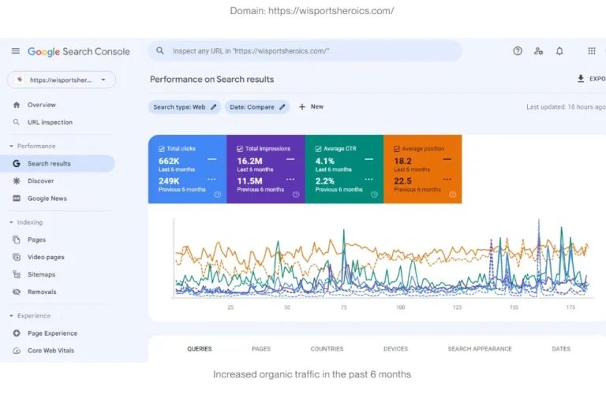Add a New filter

coord(311,107)
